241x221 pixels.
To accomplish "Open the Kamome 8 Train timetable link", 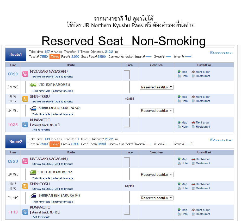I will click(x=41, y=91).
